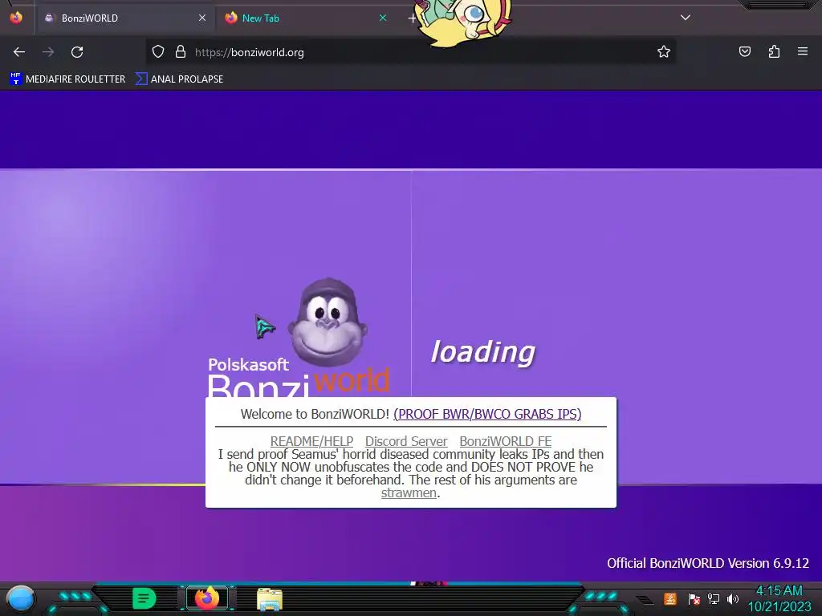Viewport: 822px width, 616px height.
Task: Click the Firefox taskbar icon
Action: (x=207, y=598)
